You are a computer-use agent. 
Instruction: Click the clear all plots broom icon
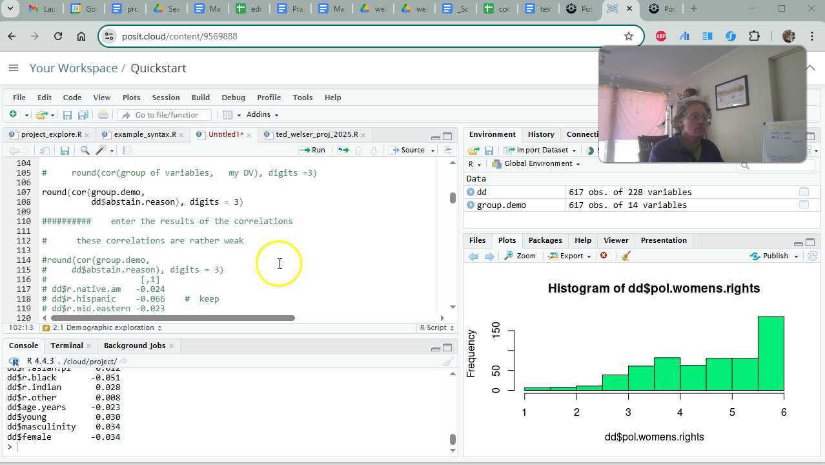pyautogui.click(x=626, y=256)
